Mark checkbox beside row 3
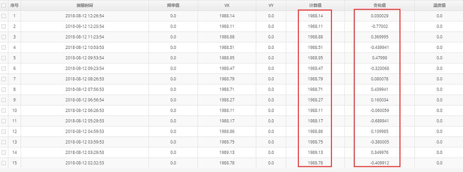This screenshot has height=172, width=463. point(3,37)
